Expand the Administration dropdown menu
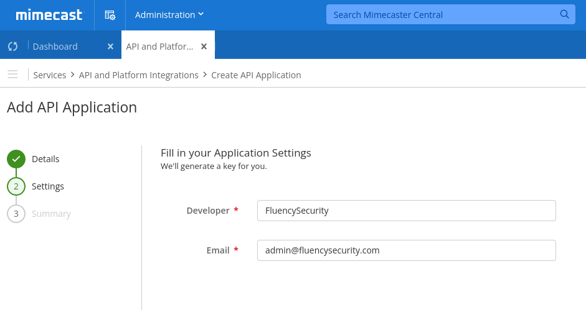This screenshot has height=310, width=586. pyautogui.click(x=169, y=15)
